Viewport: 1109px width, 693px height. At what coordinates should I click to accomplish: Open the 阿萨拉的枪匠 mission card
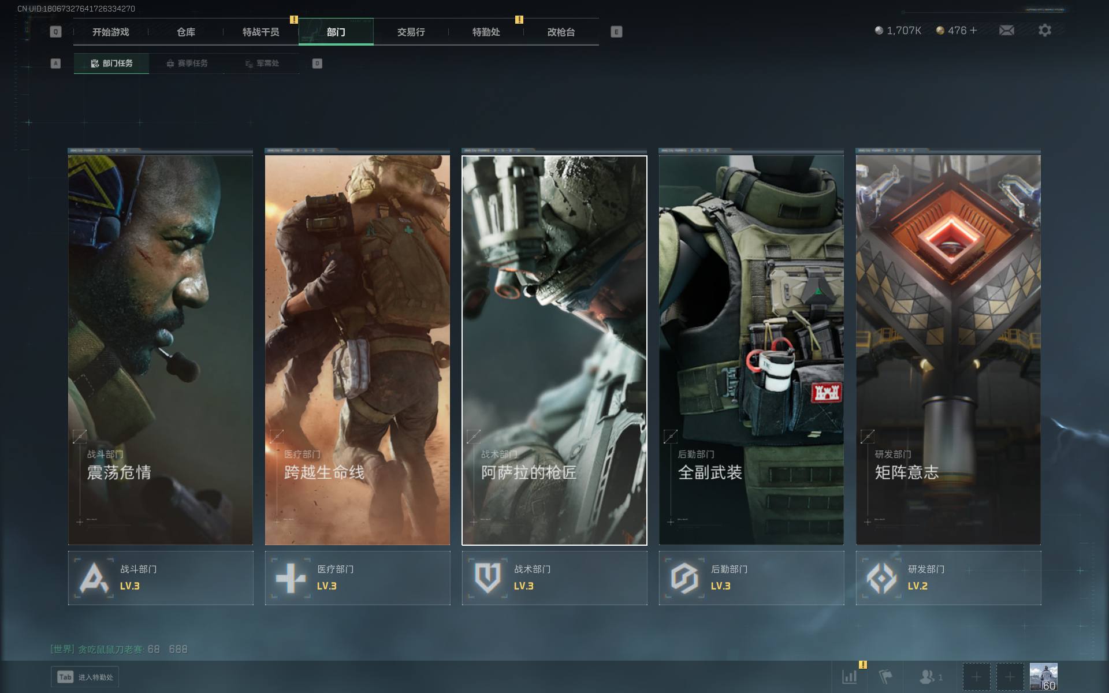coord(554,350)
